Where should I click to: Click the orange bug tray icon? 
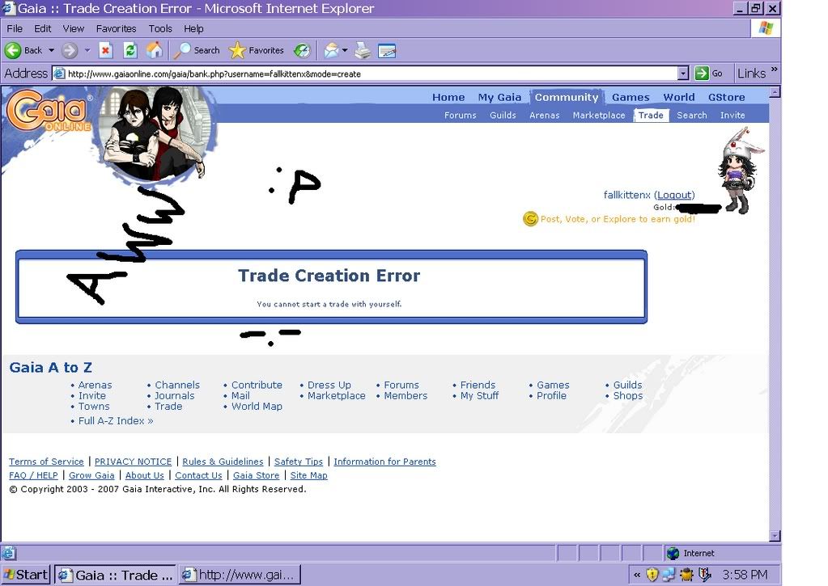tap(687, 575)
